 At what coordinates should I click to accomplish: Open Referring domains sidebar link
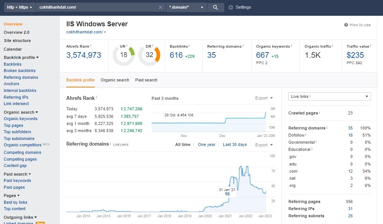[21, 77]
